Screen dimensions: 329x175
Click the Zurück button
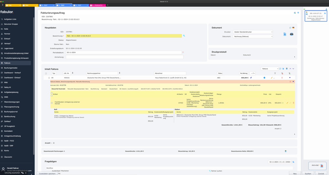point(321,173)
